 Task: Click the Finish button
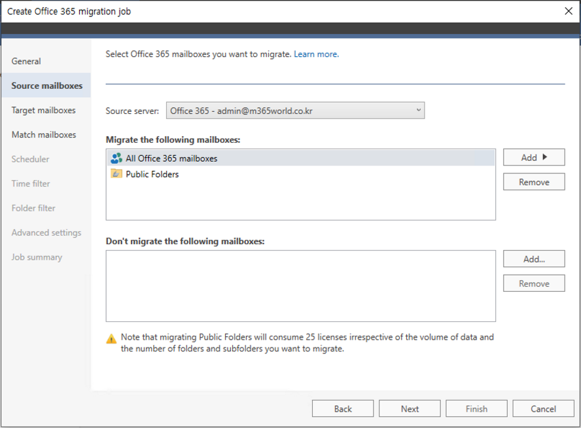[x=476, y=409]
